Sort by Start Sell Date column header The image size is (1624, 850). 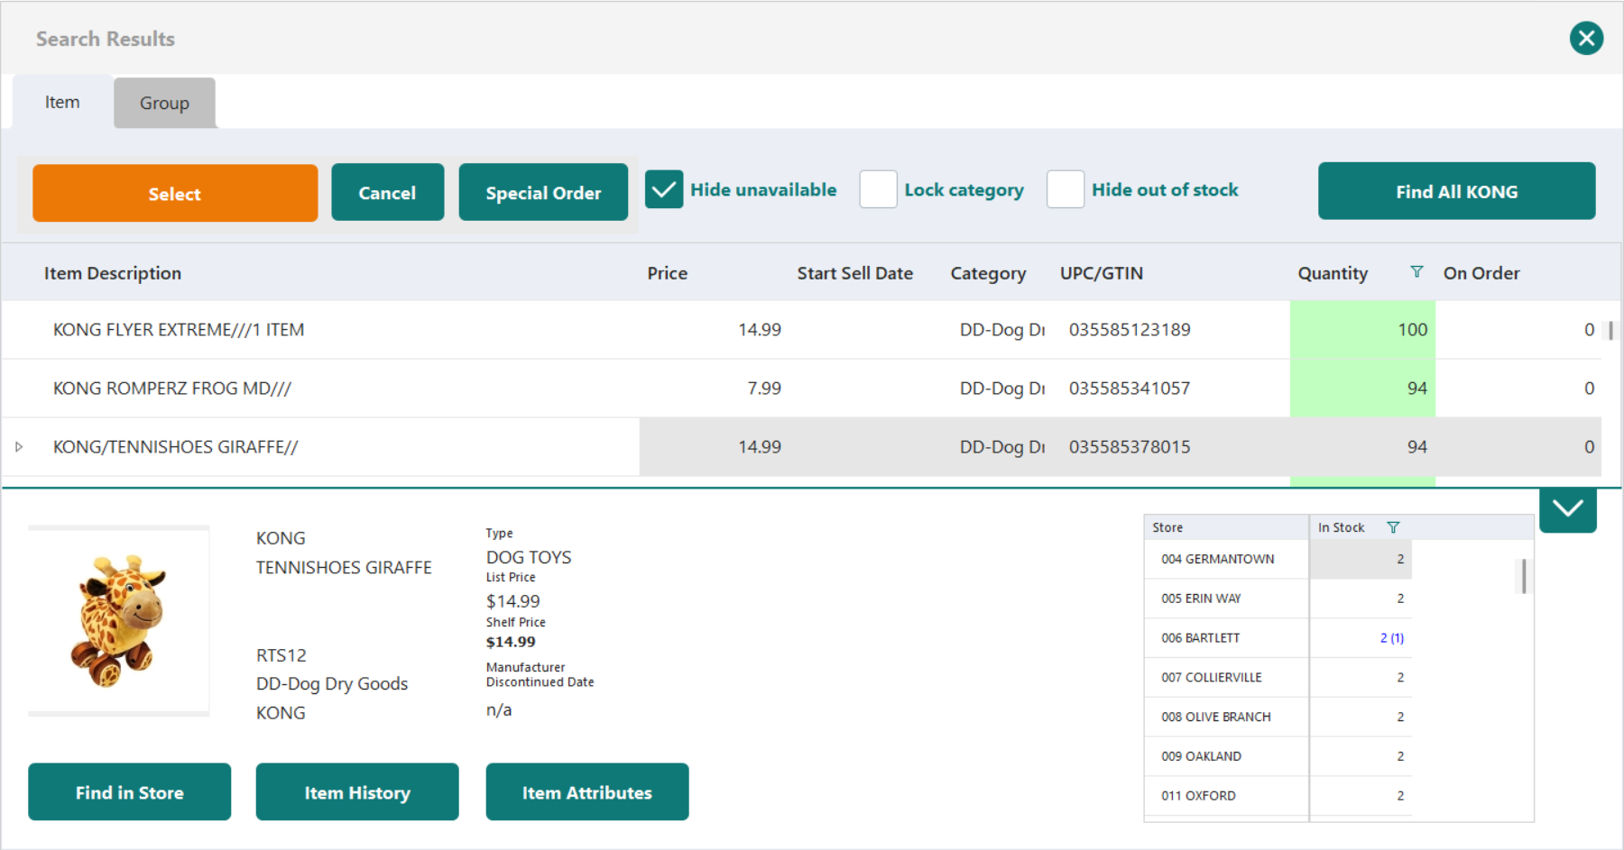click(855, 273)
